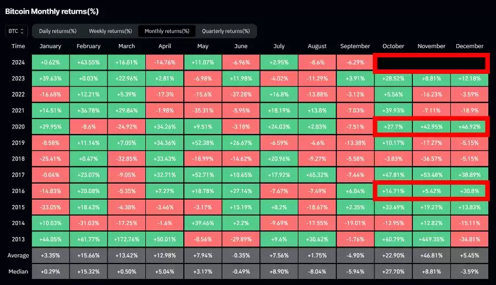Click the Time column header

[18, 46]
